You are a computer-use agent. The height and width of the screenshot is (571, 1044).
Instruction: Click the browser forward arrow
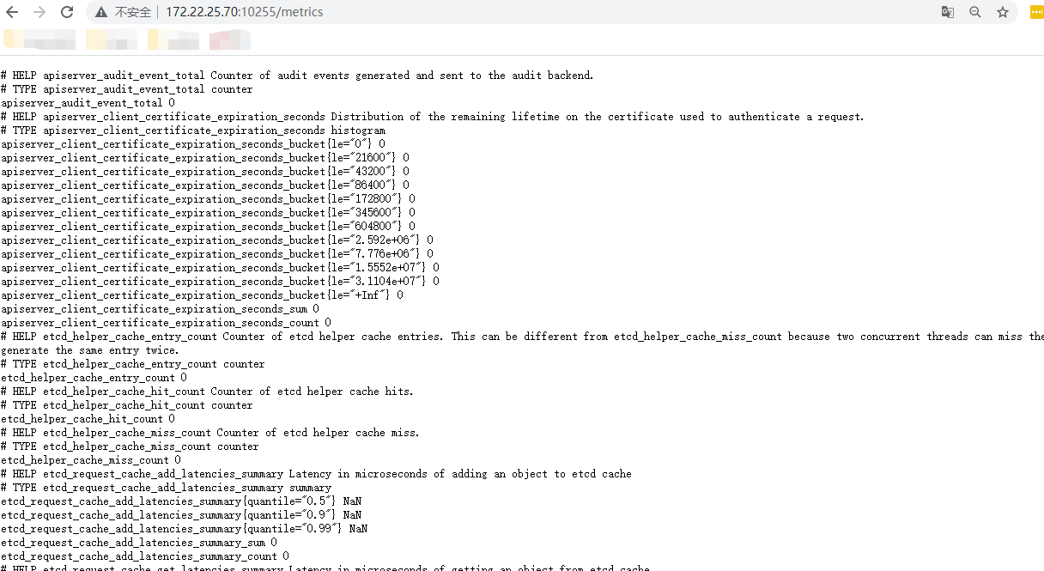click(39, 12)
